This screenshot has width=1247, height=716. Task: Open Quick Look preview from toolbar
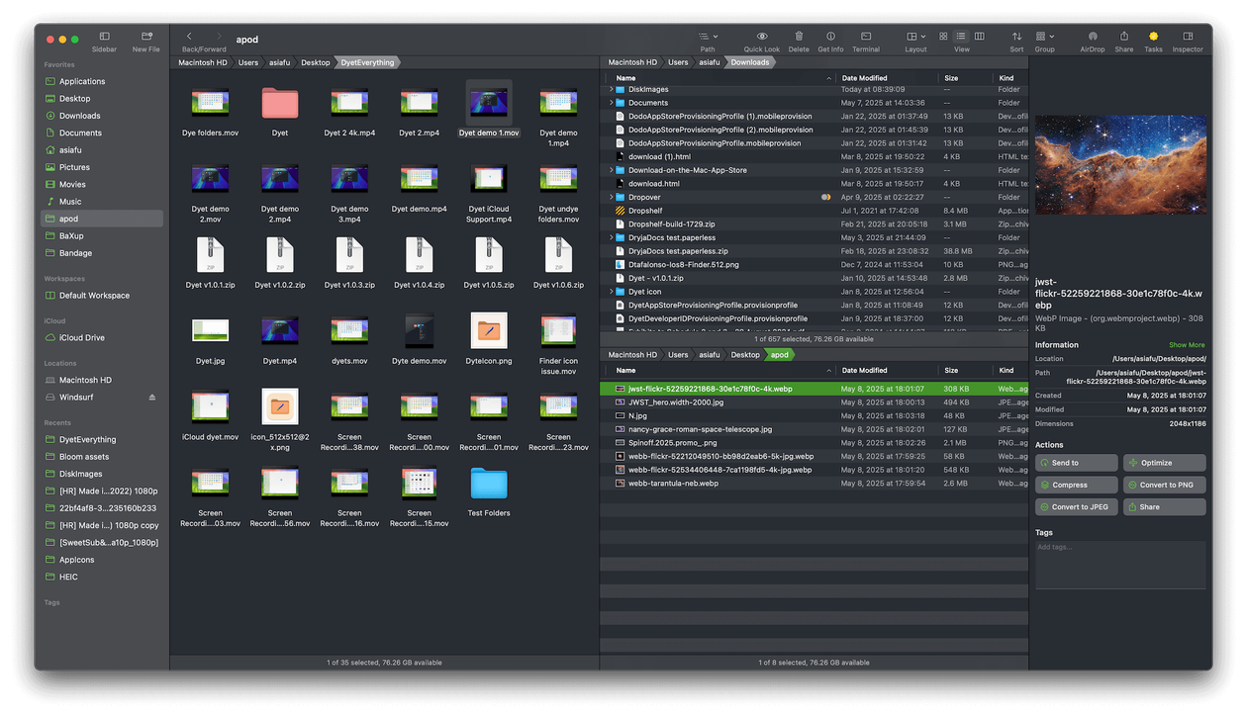coord(761,37)
